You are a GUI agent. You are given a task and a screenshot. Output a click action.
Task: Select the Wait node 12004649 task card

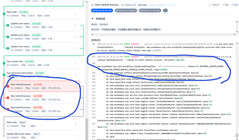pyautogui.click(x=42, y=14)
